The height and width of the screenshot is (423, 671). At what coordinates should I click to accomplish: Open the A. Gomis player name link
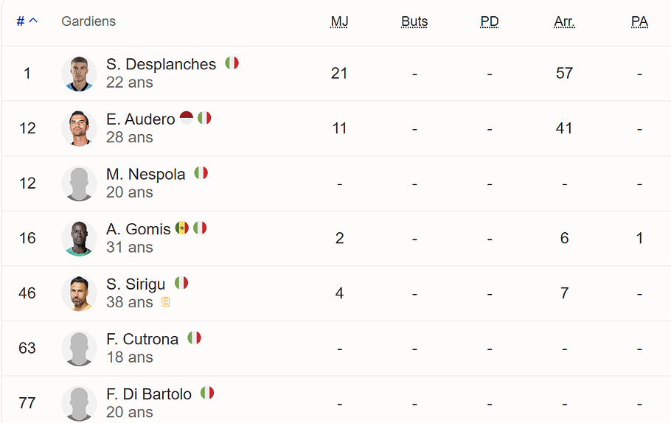(x=138, y=229)
